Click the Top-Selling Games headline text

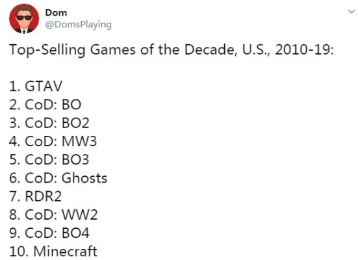(172, 49)
